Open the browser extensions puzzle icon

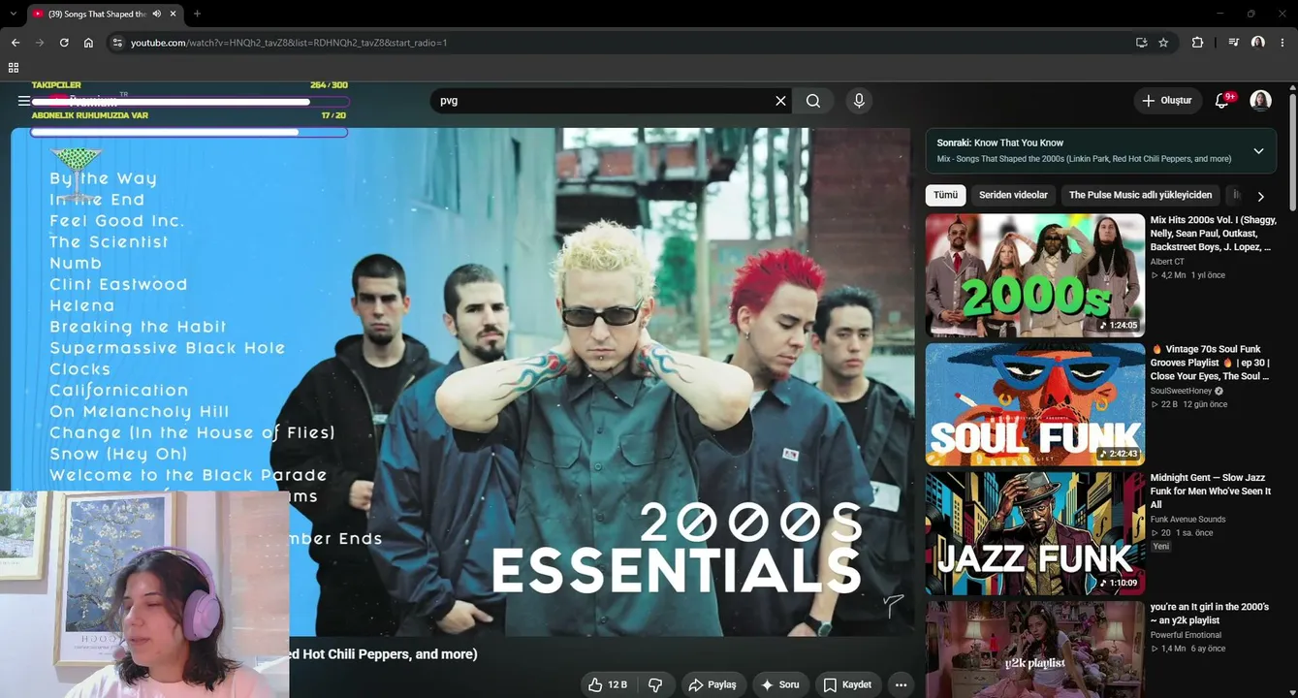[1197, 43]
